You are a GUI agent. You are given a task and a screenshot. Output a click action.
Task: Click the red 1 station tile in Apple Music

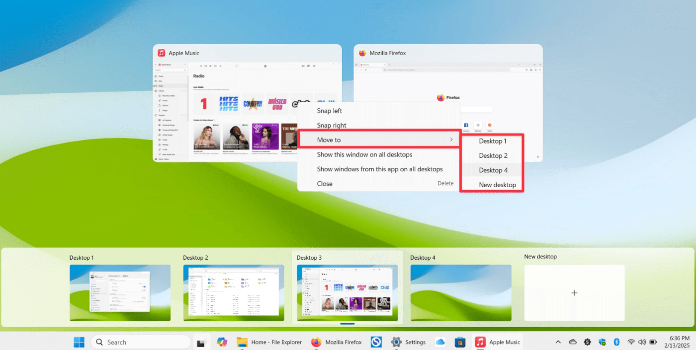coord(204,104)
